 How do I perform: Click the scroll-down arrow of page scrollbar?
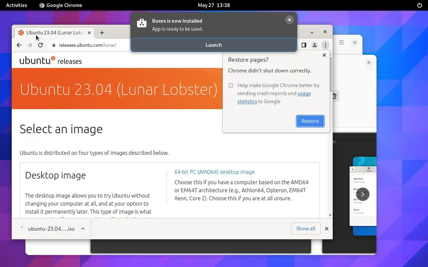pos(331,215)
